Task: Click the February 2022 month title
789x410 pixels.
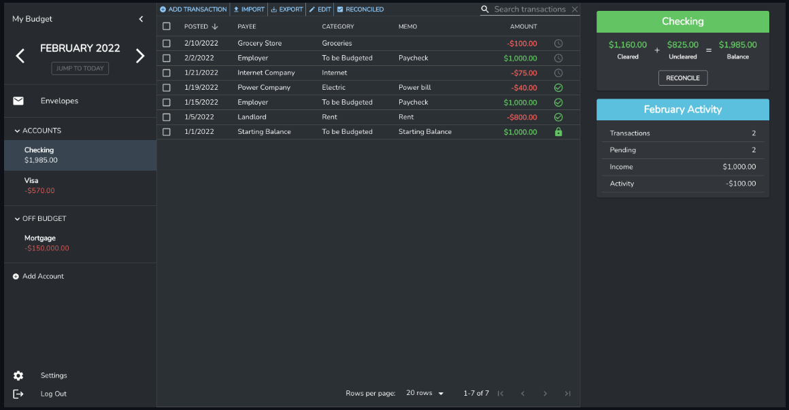Action: 80,48
